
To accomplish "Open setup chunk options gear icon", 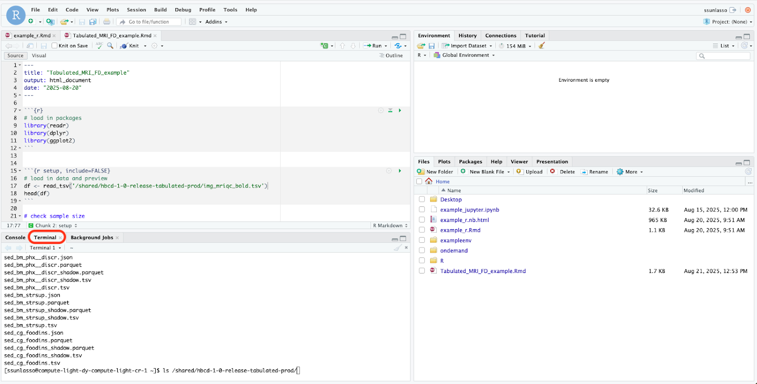I will point(389,171).
